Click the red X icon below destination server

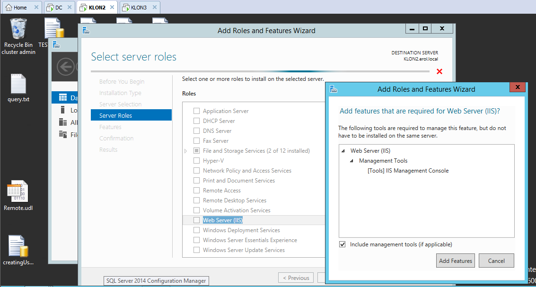439,71
